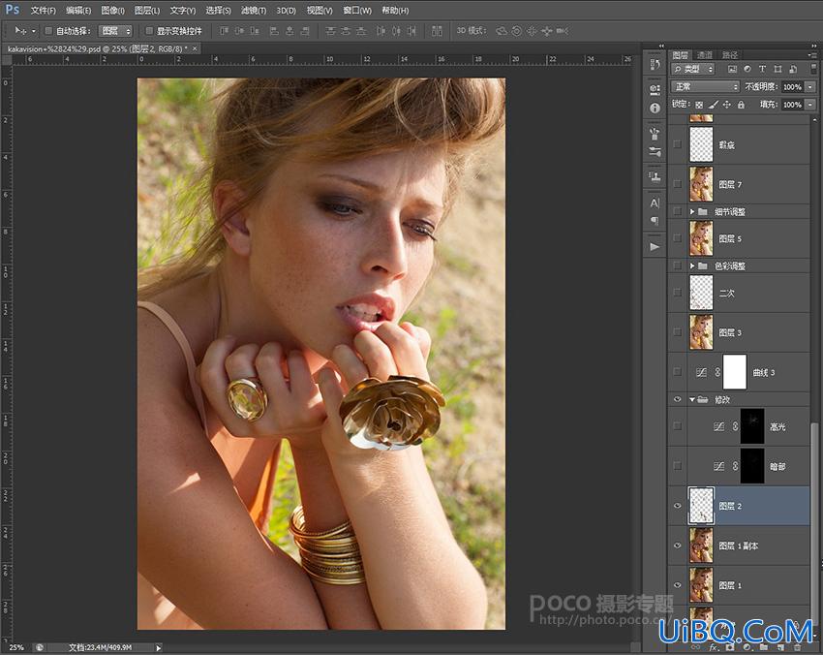This screenshot has width=823, height=655.
Task: Switch to the 路径 tab
Action: [730, 55]
